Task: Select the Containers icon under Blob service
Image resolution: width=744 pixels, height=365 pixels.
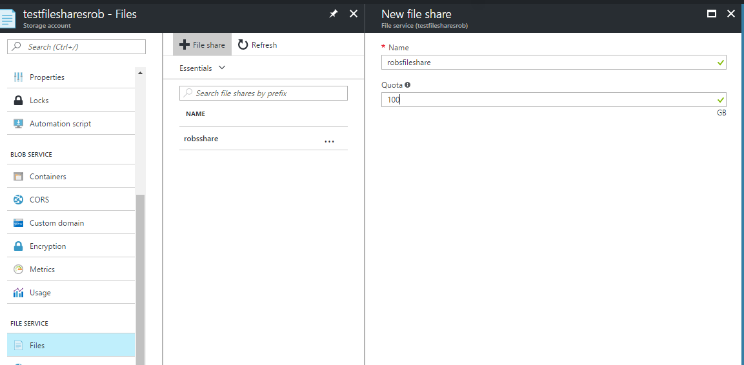Action: pyautogui.click(x=19, y=177)
